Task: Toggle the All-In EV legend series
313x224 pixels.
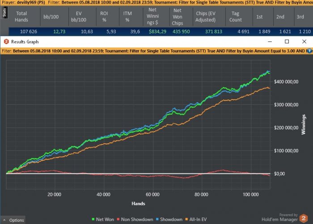Action: tap(196, 220)
